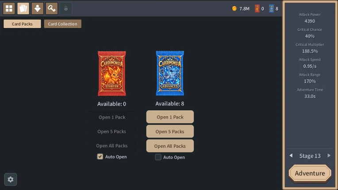
Task: Enable Auto Open for Advanced pack
Action: point(158,157)
